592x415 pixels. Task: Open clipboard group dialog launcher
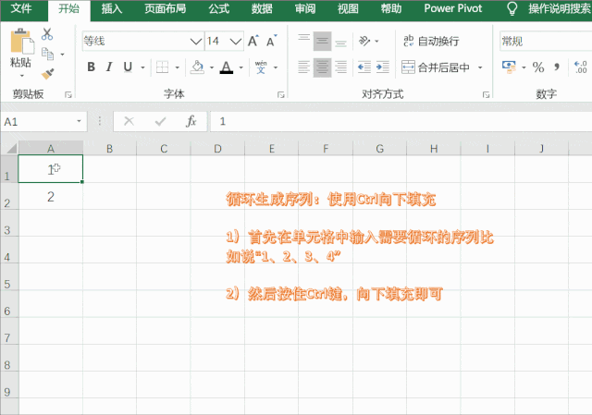pyautogui.click(x=68, y=94)
